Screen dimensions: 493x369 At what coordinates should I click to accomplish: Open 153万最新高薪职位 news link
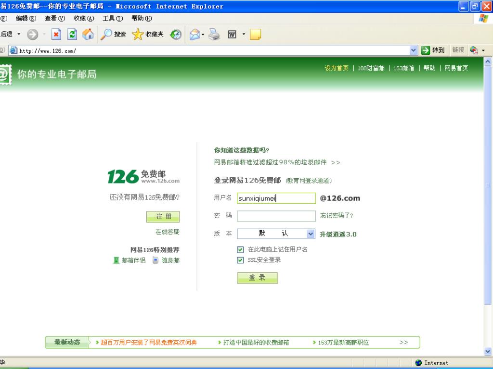point(343,342)
